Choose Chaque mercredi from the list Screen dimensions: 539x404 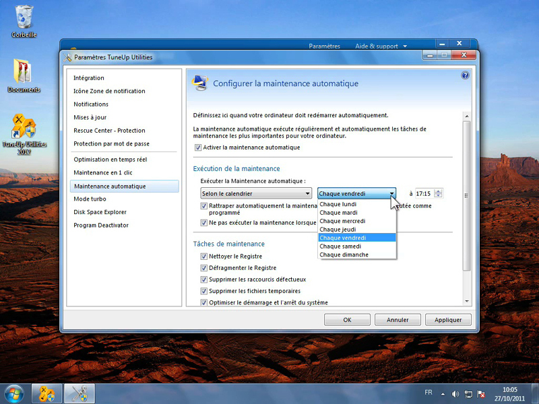click(357, 221)
